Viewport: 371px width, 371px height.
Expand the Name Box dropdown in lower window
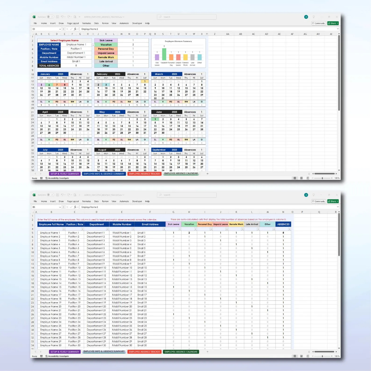[61, 207]
